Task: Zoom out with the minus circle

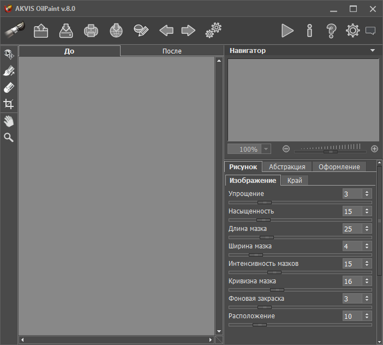Action: 286,149
